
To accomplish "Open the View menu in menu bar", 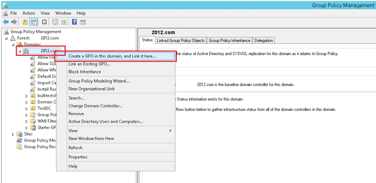I will tap(45, 13).
